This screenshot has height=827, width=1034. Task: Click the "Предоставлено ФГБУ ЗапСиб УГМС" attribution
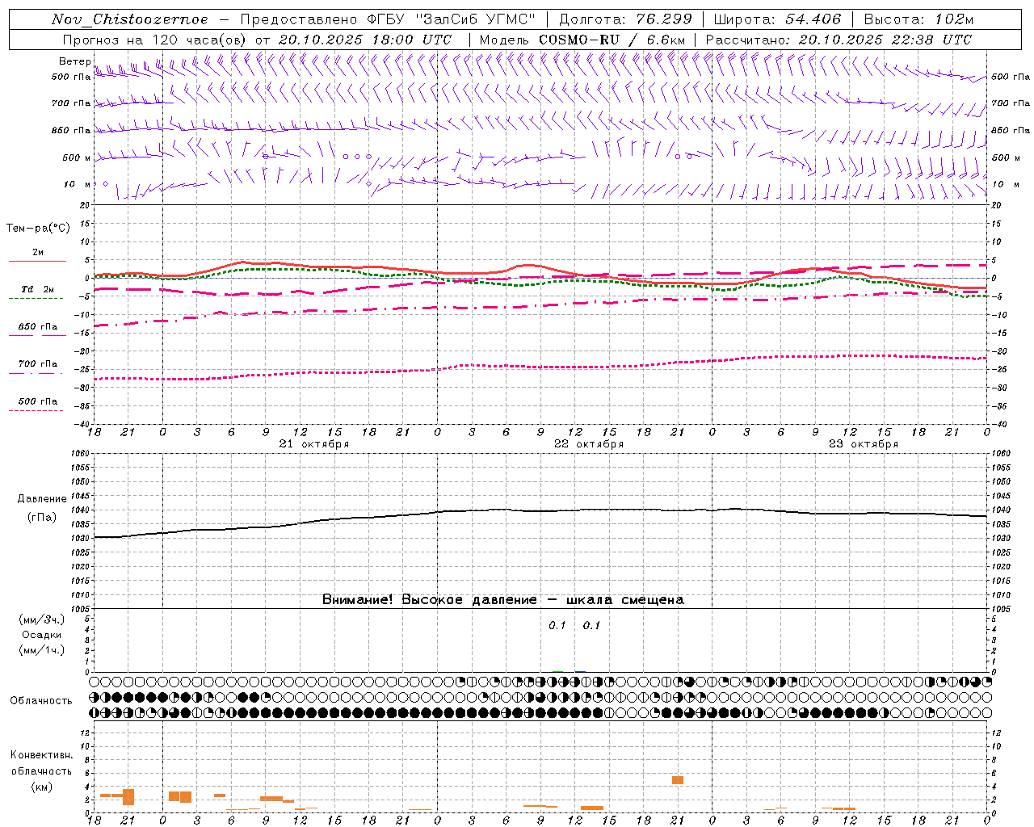[x=388, y=19]
